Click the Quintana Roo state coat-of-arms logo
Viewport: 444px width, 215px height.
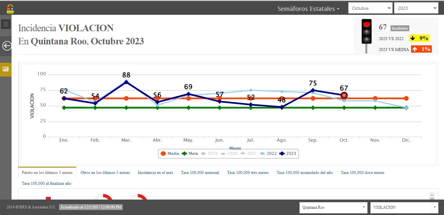(10, 9)
